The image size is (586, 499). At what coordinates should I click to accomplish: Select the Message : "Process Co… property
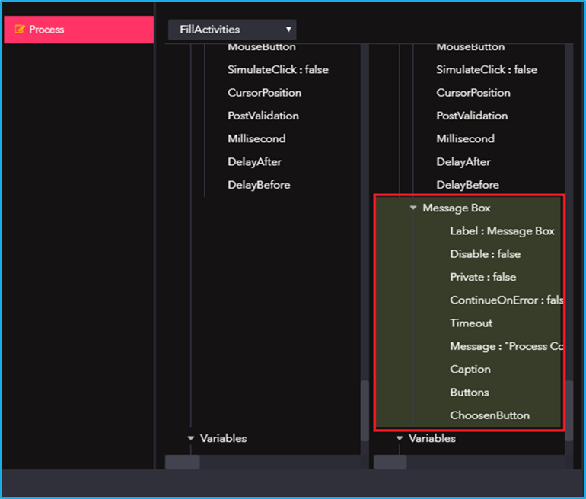(506, 346)
